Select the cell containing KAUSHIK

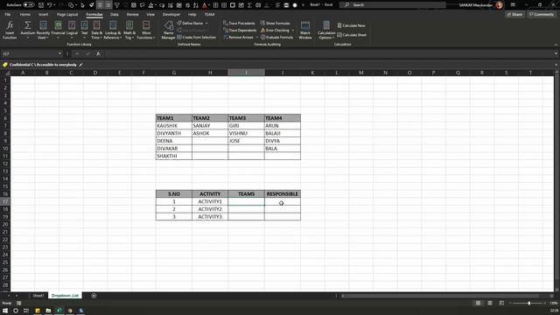click(173, 126)
